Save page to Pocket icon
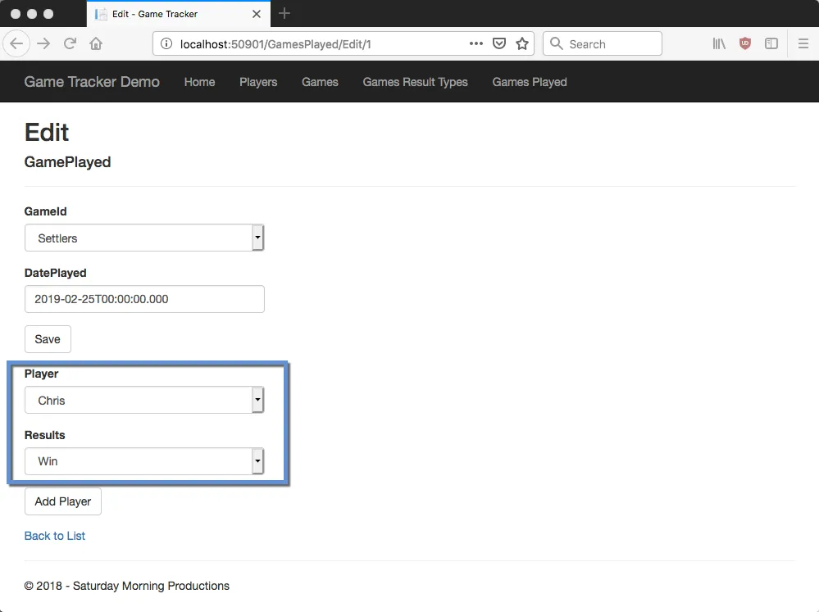 [499, 43]
